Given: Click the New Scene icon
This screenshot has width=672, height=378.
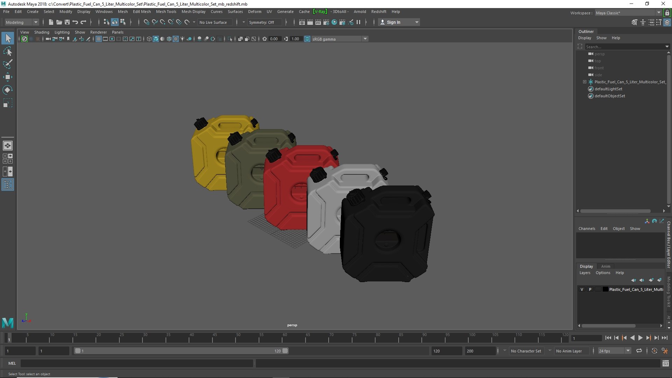Looking at the screenshot, I should point(51,22).
